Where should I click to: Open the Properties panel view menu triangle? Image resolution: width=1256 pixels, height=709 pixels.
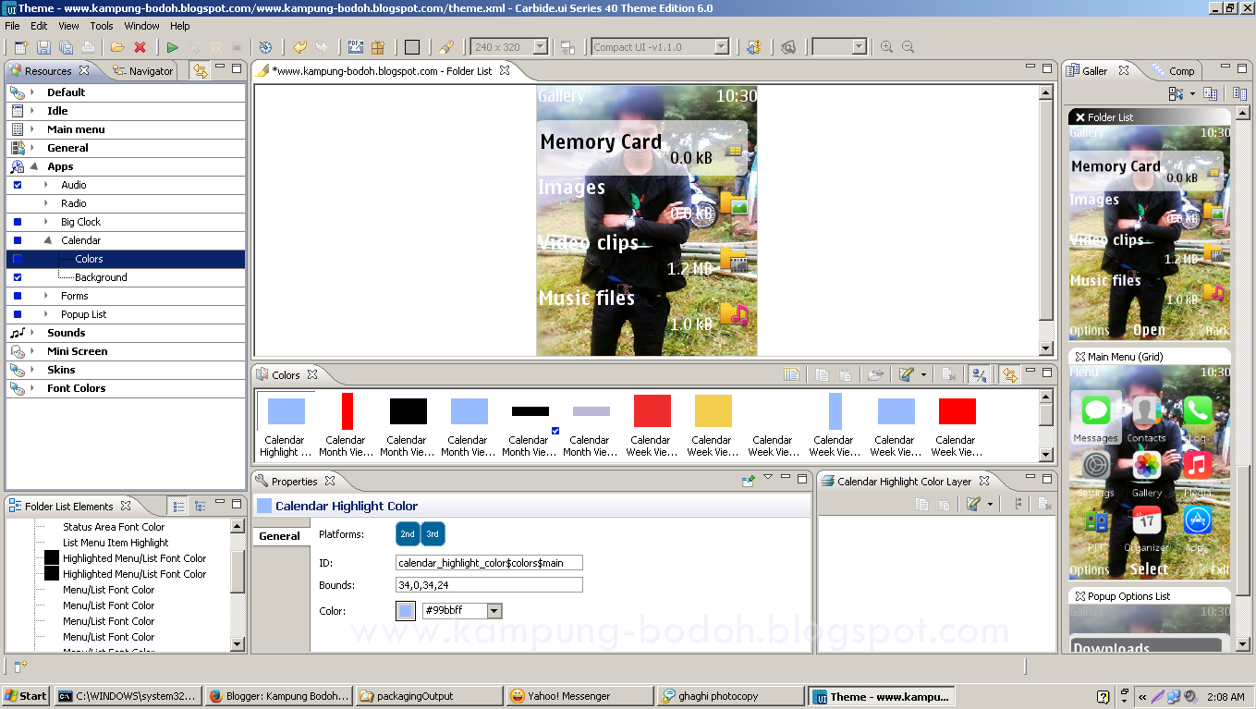point(768,477)
